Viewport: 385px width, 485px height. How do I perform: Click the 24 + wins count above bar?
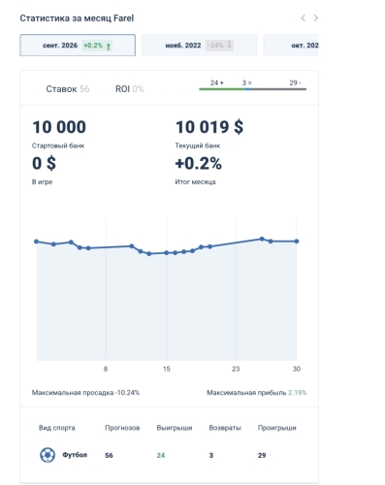[217, 82]
